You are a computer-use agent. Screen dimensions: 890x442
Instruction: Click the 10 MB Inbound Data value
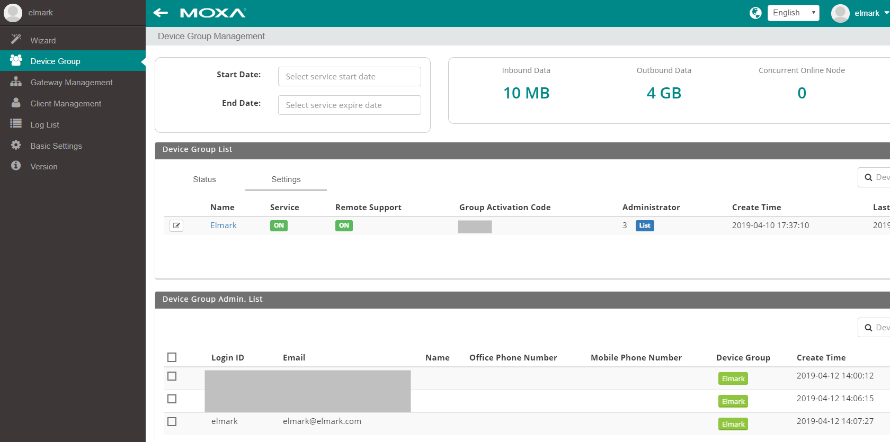526,93
